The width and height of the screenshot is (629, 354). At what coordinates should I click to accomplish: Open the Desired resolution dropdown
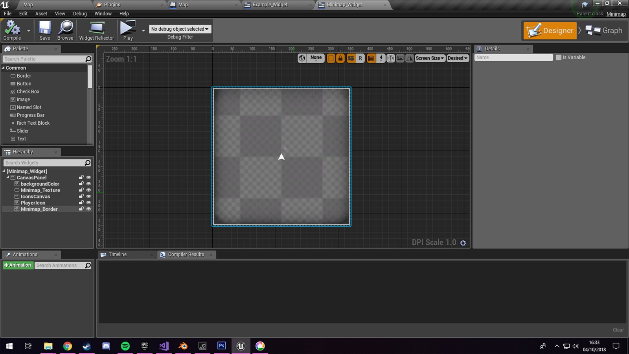pos(457,58)
